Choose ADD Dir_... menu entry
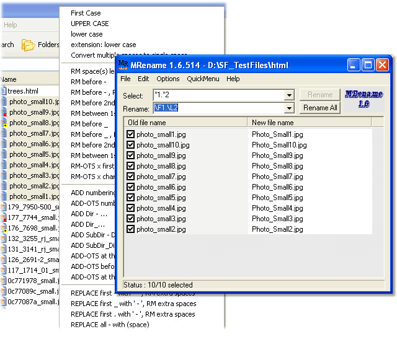 tap(87, 225)
